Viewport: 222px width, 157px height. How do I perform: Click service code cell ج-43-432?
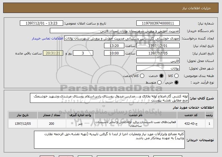coord(191,124)
